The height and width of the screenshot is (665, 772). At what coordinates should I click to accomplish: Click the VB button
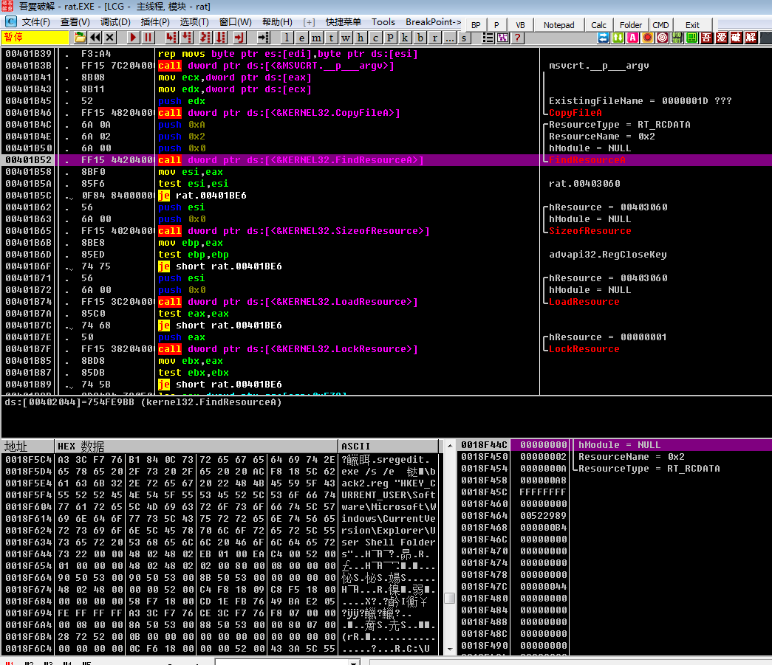[x=520, y=25]
